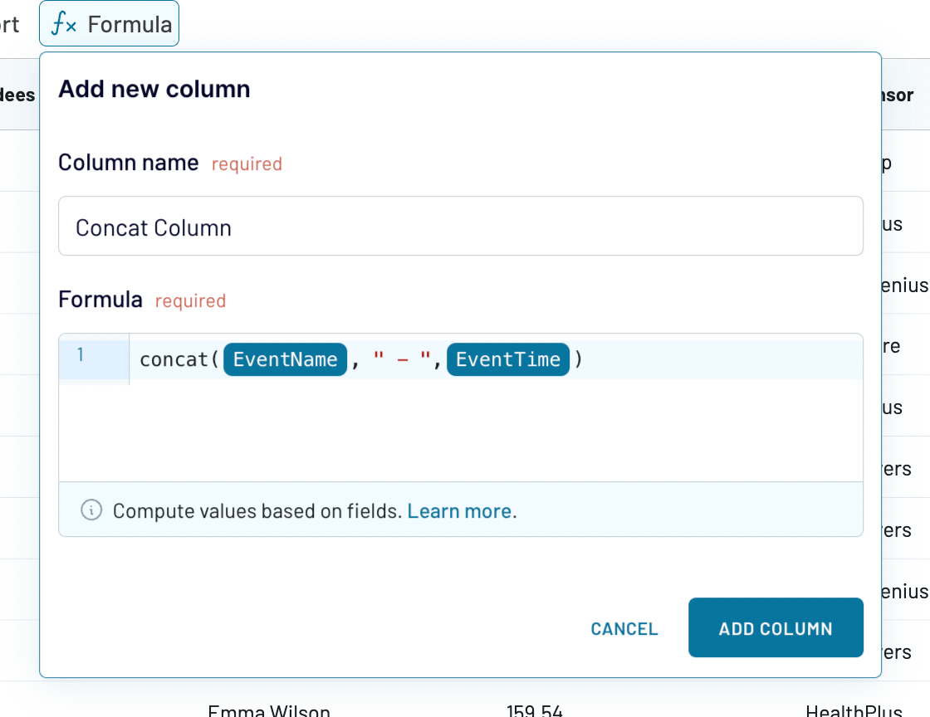Select the EventTime field chip
930x717 pixels.
point(507,359)
